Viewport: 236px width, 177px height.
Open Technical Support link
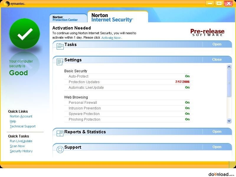[x=23, y=127]
